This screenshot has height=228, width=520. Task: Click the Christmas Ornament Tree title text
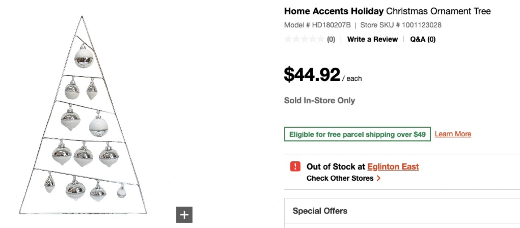point(438,11)
